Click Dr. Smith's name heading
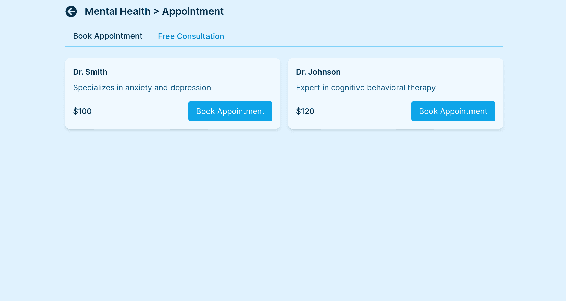 (x=90, y=72)
